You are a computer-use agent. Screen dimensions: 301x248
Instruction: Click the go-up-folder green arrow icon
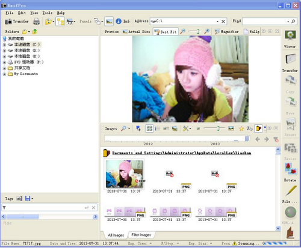coord(35,31)
